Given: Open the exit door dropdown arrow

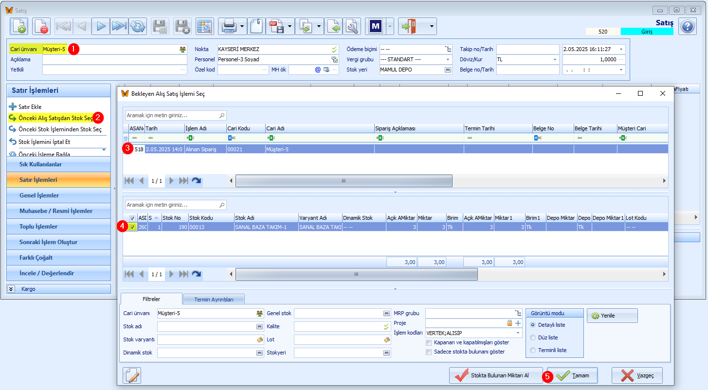Looking at the screenshot, I should pos(433,26).
